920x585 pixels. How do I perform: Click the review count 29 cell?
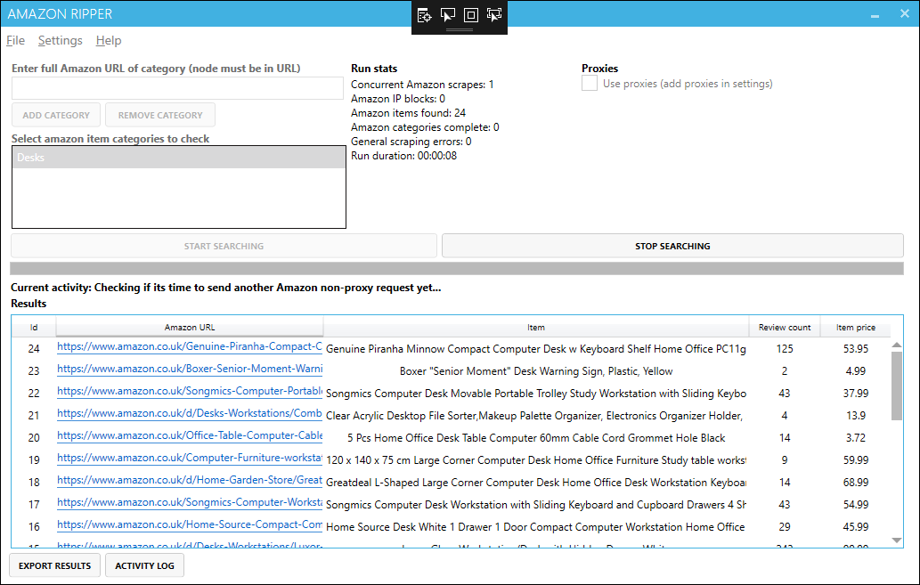click(785, 527)
